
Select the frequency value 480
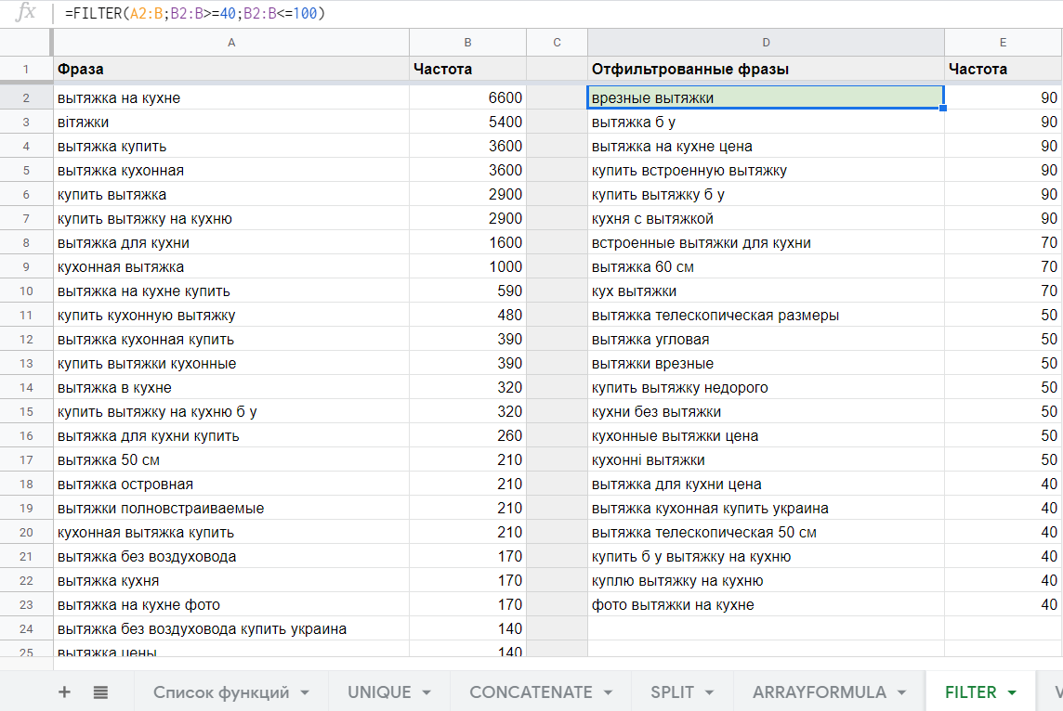[467, 316]
